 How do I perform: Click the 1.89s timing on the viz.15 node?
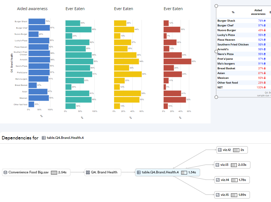pos(242,195)
